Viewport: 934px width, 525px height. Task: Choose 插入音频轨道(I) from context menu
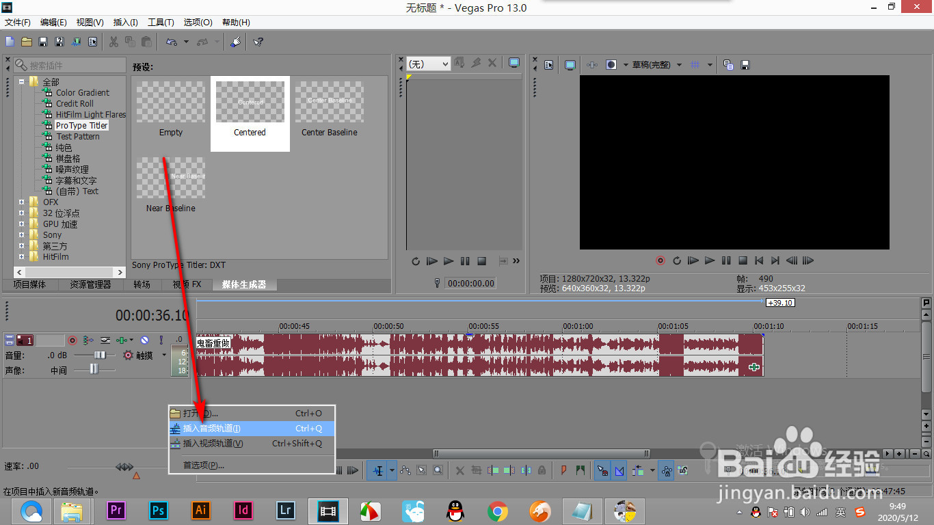tap(252, 429)
